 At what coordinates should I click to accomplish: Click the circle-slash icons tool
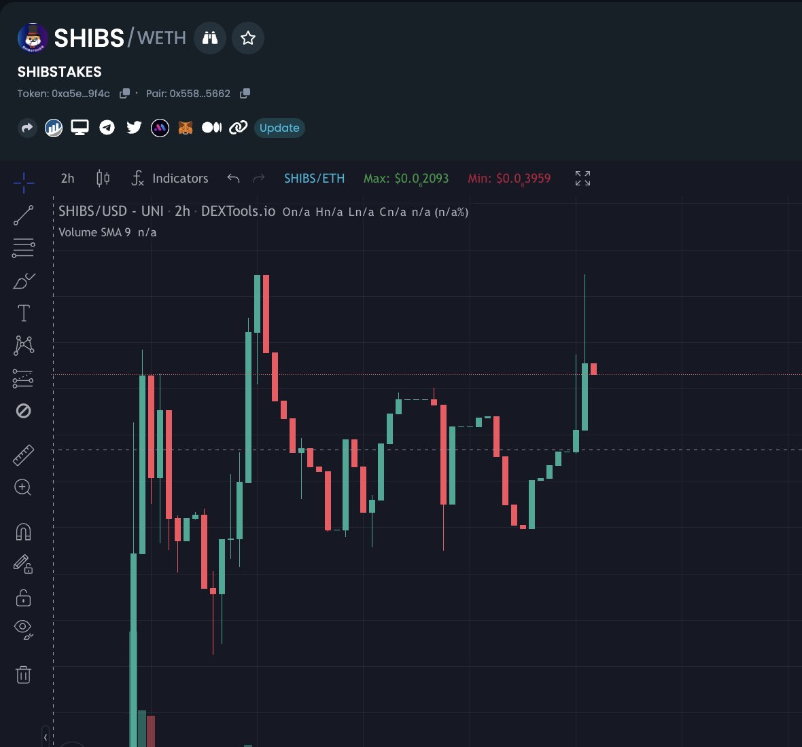click(x=24, y=411)
